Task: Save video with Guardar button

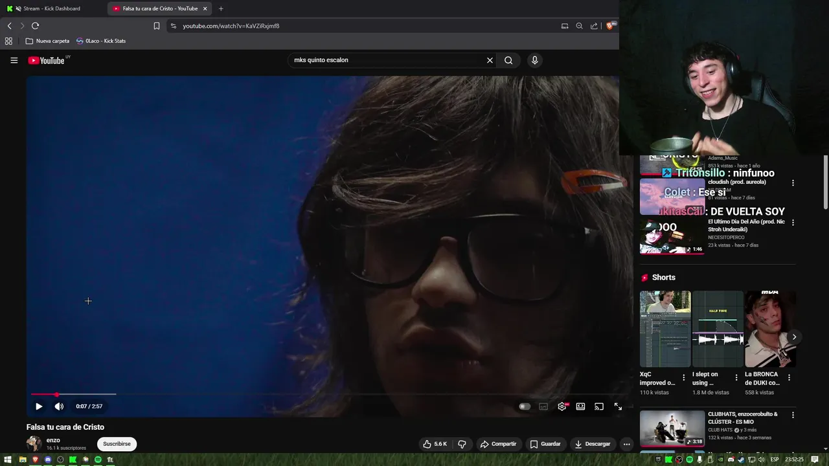Action: tap(545, 444)
